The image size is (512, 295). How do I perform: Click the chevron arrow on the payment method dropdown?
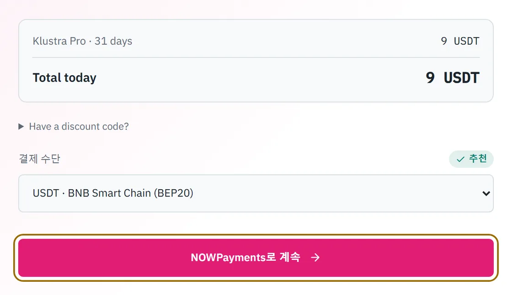tap(486, 193)
